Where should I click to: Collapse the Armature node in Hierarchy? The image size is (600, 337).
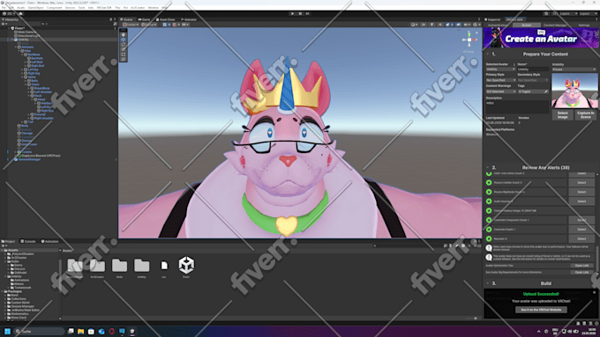(x=15, y=47)
